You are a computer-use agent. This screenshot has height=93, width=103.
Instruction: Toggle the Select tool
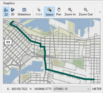[49, 12]
